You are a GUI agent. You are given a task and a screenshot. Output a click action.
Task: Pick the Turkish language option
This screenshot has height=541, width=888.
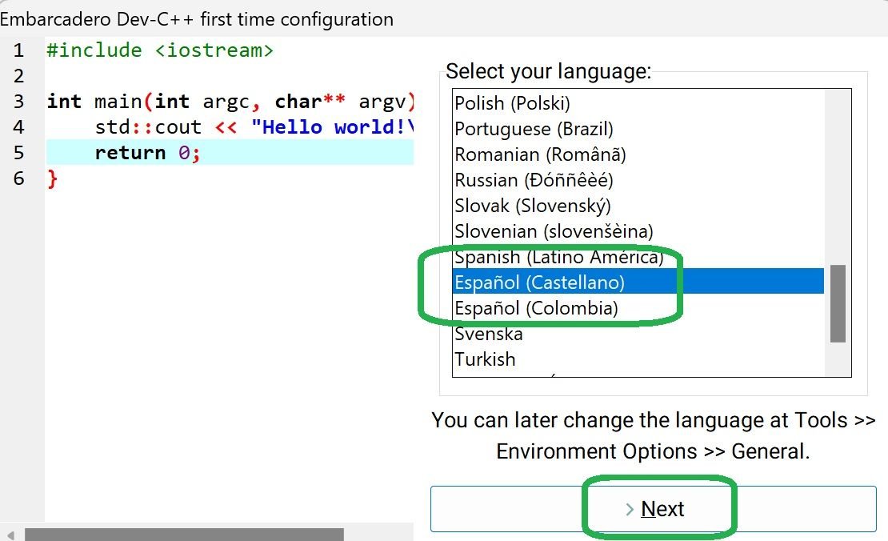pyautogui.click(x=486, y=359)
